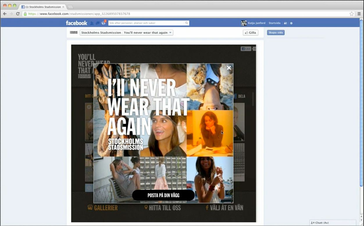
Task: Open privacy shortcuts lock icon
Action: [x=286, y=23]
